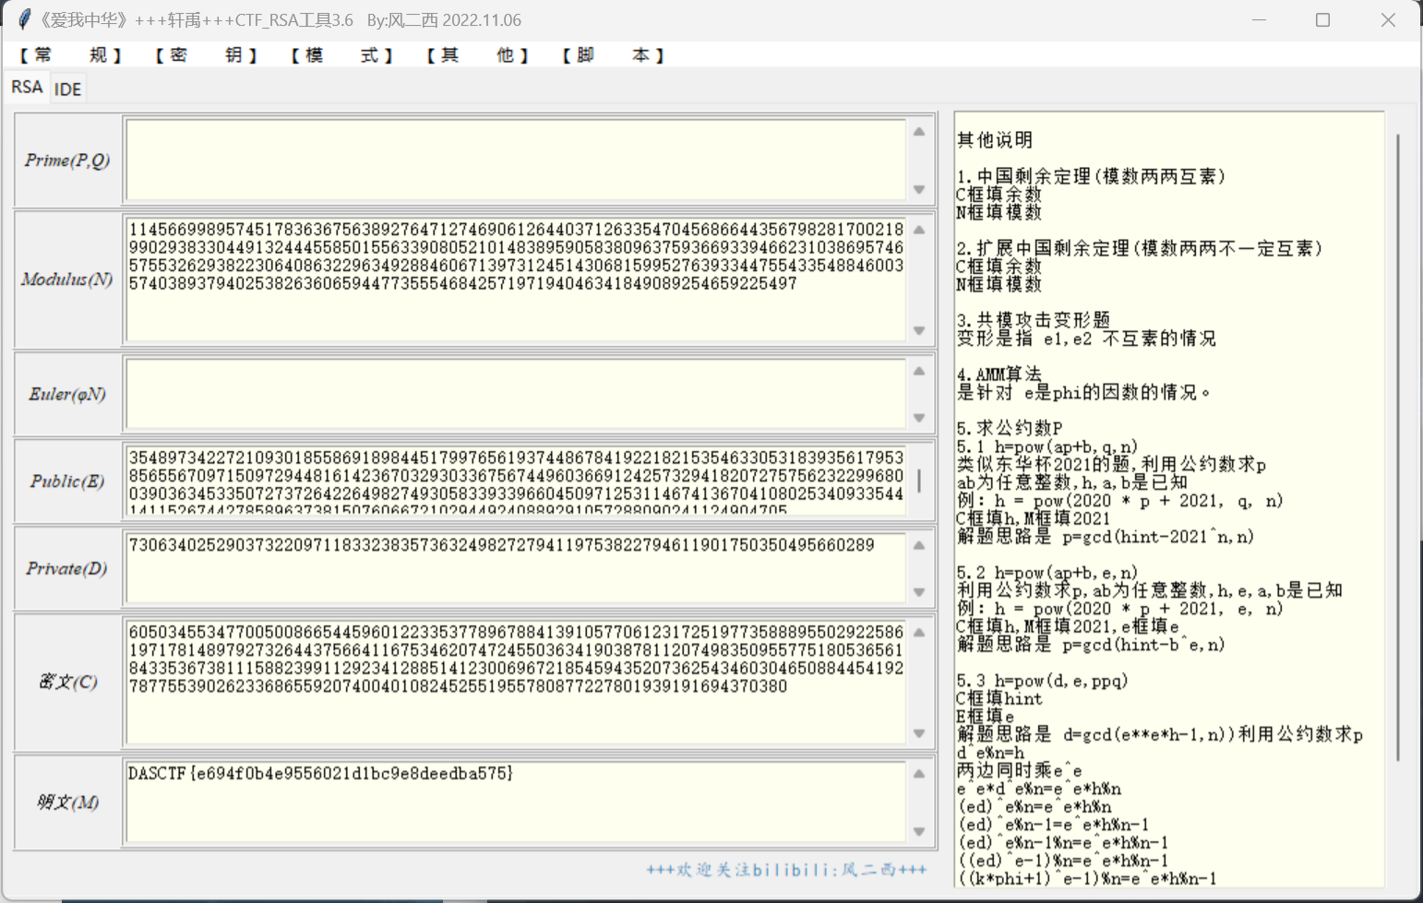Click the '2.扩展中国剩余定理' line
The width and height of the screenshot is (1423, 903).
[x=1140, y=248]
